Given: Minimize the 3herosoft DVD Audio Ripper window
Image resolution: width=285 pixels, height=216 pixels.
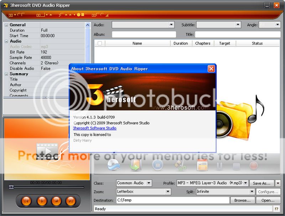Looking at the screenshot, I should click(x=267, y=5).
